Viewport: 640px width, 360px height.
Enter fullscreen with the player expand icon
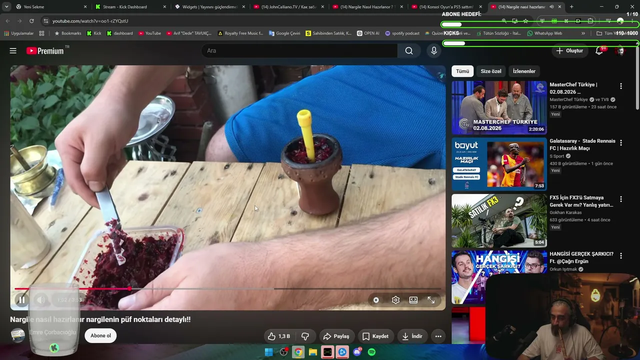[x=431, y=300]
